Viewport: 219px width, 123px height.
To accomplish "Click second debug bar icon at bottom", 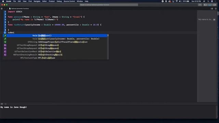I will 5,104.
